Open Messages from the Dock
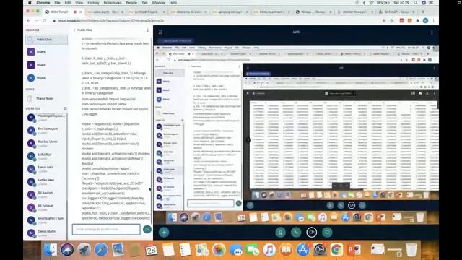This screenshot has width=462, height=260. click(x=235, y=250)
